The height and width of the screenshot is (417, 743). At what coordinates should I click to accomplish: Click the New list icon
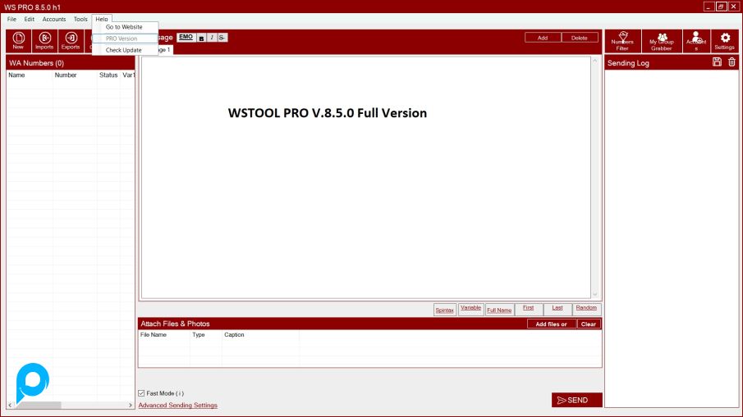(x=18, y=41)
